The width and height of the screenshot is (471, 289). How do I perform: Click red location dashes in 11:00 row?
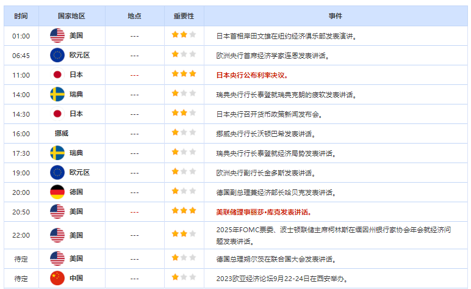(134, 75)
